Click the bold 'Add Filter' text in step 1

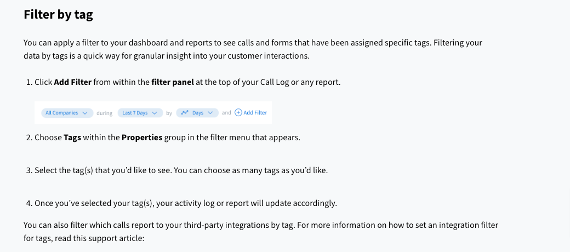point(73,82)
